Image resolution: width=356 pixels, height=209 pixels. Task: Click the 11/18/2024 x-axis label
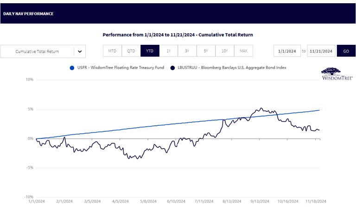click(x=316, y=201)
